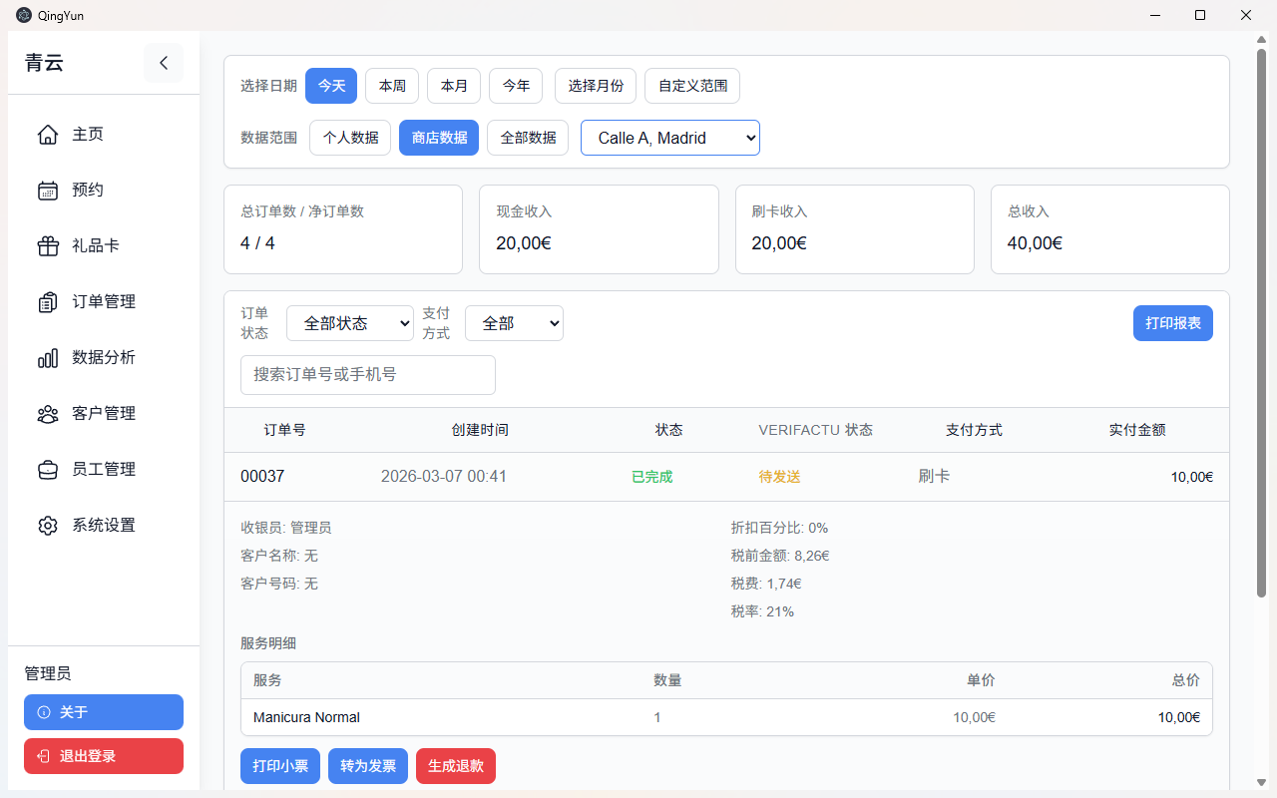Click the 待发送 Verifactu status
Viewport: 1277px width, 798px height.
point(780,477)
